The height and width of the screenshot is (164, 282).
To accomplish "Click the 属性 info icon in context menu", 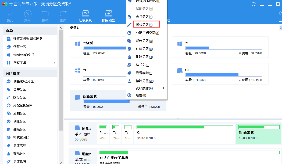I will click(x=129, y=95).
